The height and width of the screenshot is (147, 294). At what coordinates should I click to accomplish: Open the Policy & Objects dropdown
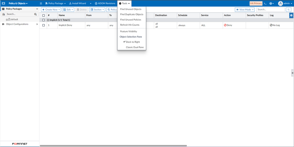click(18, 3)
